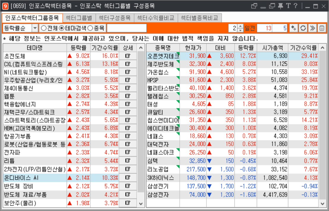Decrease the 일전 day count stepper

point(240,30)
